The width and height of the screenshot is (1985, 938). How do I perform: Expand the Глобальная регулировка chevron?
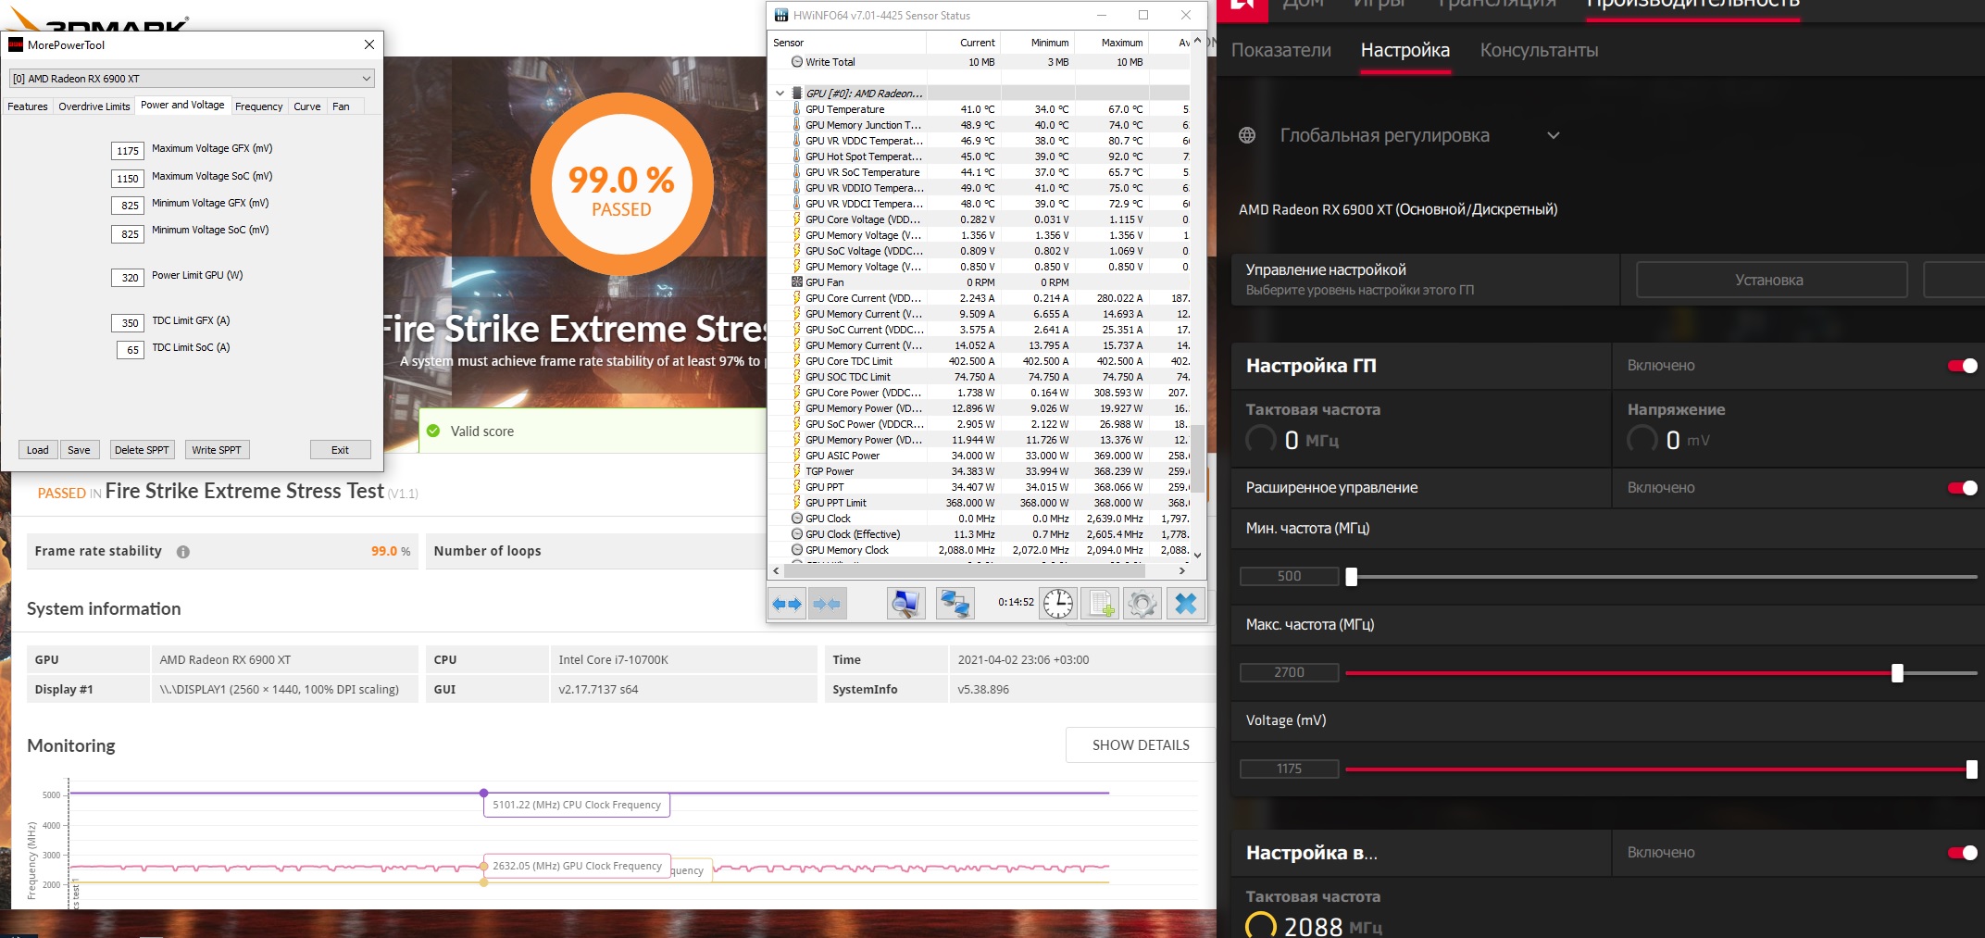pos(1554,136)
